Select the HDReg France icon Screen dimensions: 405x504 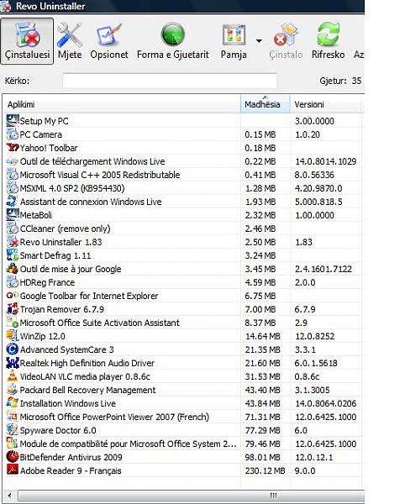pyautogui.click(x=13, y=282)
